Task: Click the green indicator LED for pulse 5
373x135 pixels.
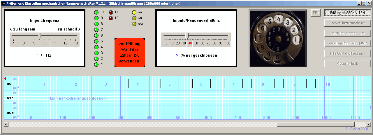Action: (x=96, y=41)
